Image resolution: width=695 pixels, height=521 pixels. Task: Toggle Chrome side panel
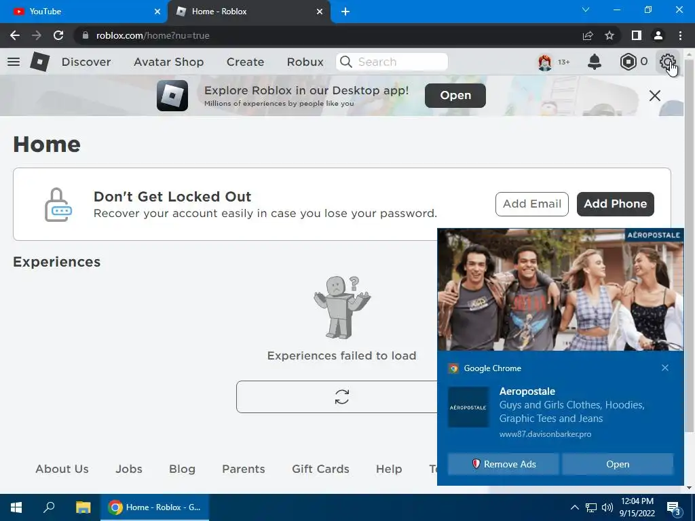point(637,35)
